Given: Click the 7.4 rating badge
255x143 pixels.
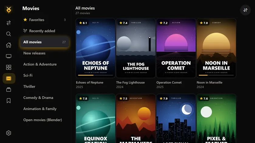Looking at the screenshot, I should (124, 23).
